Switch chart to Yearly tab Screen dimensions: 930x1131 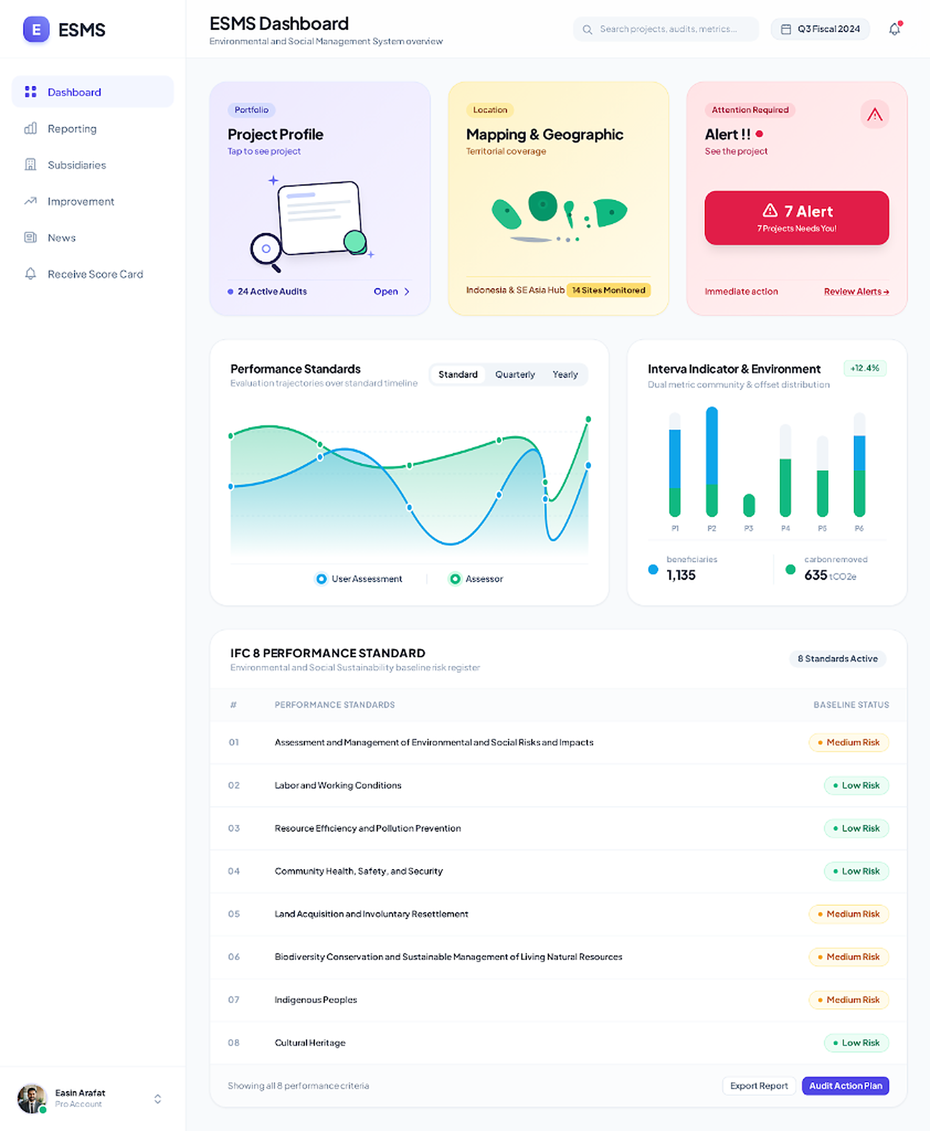coord(565,374)
